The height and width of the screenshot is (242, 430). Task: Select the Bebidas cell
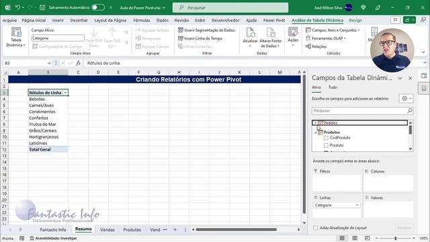click(x=48, y=99)
